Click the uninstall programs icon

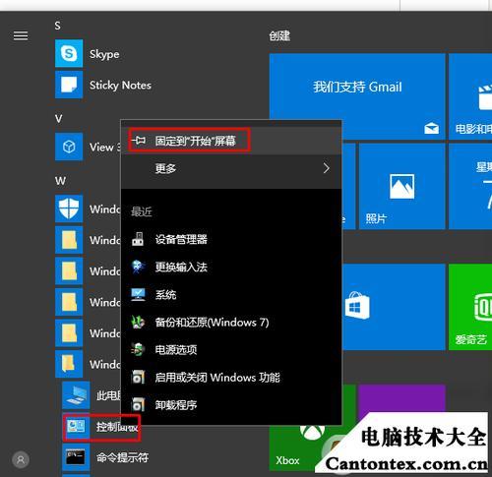[138, 404]
